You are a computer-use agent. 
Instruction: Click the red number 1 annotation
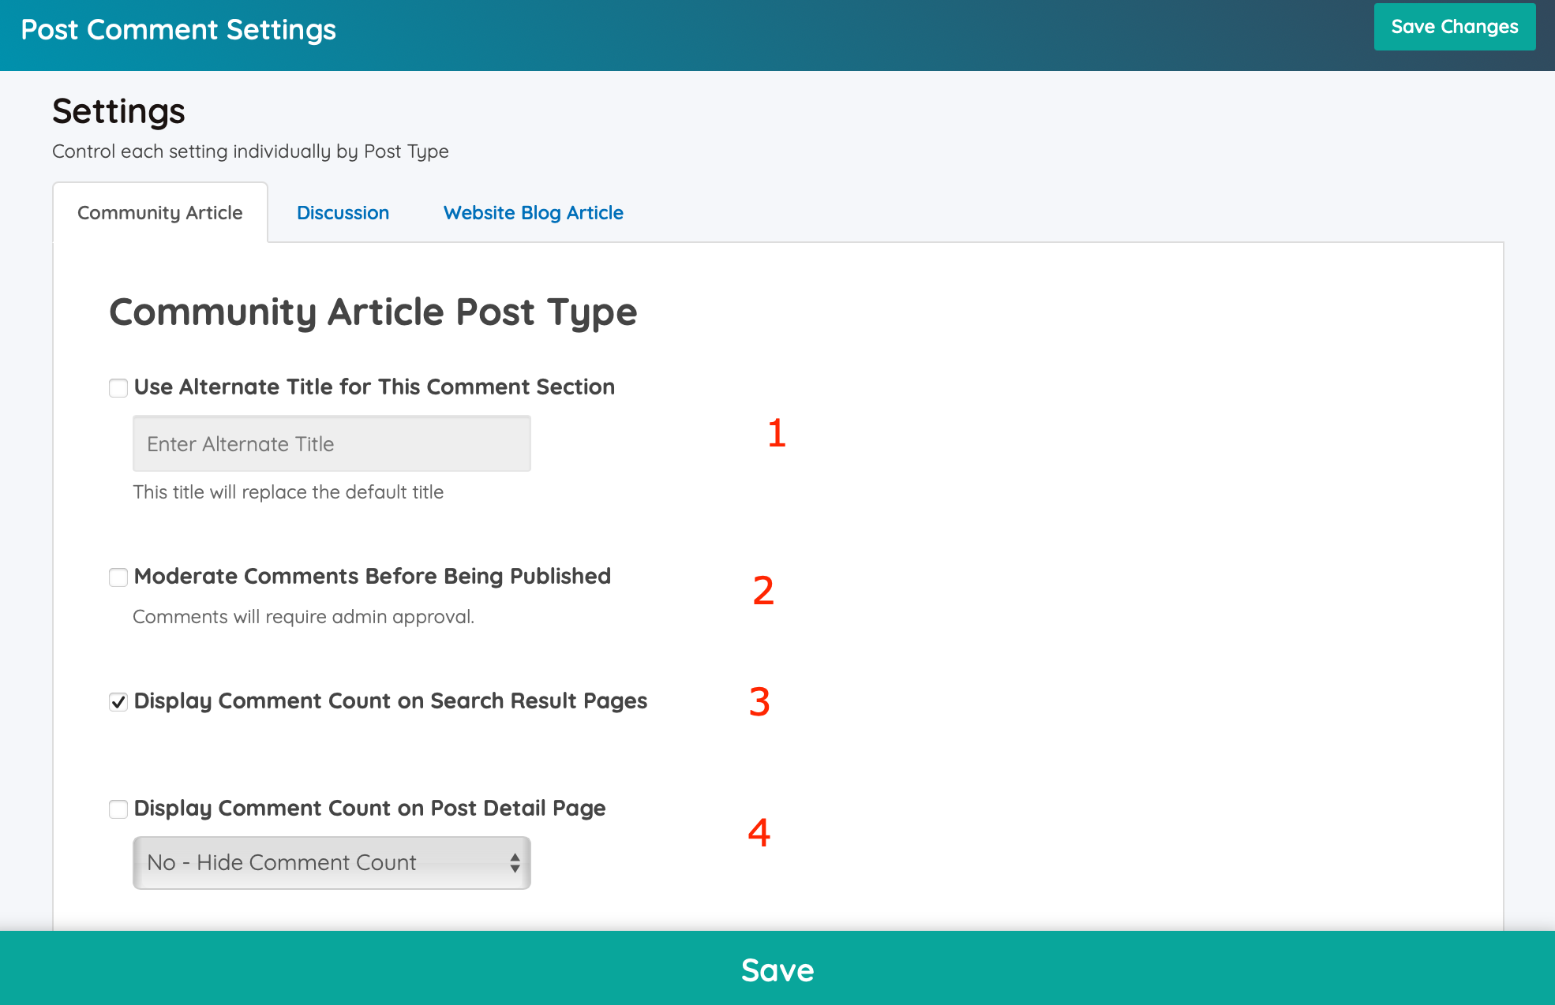coord(777,434)
